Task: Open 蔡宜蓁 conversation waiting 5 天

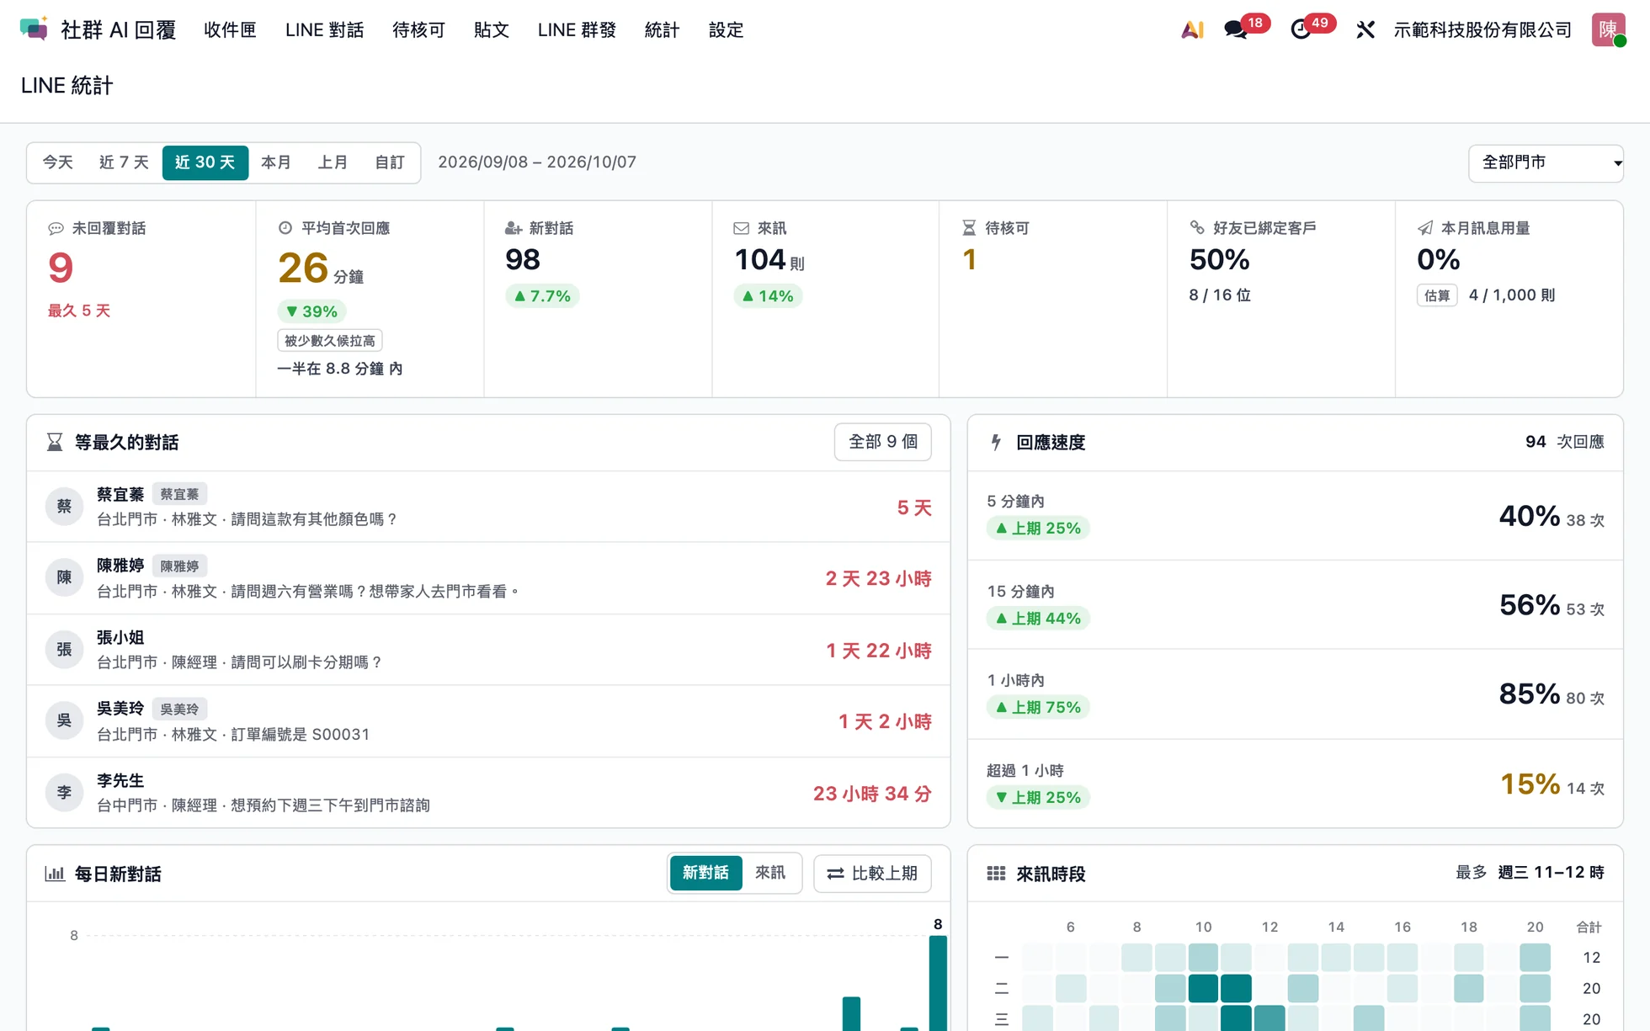Action: (488, 507)
